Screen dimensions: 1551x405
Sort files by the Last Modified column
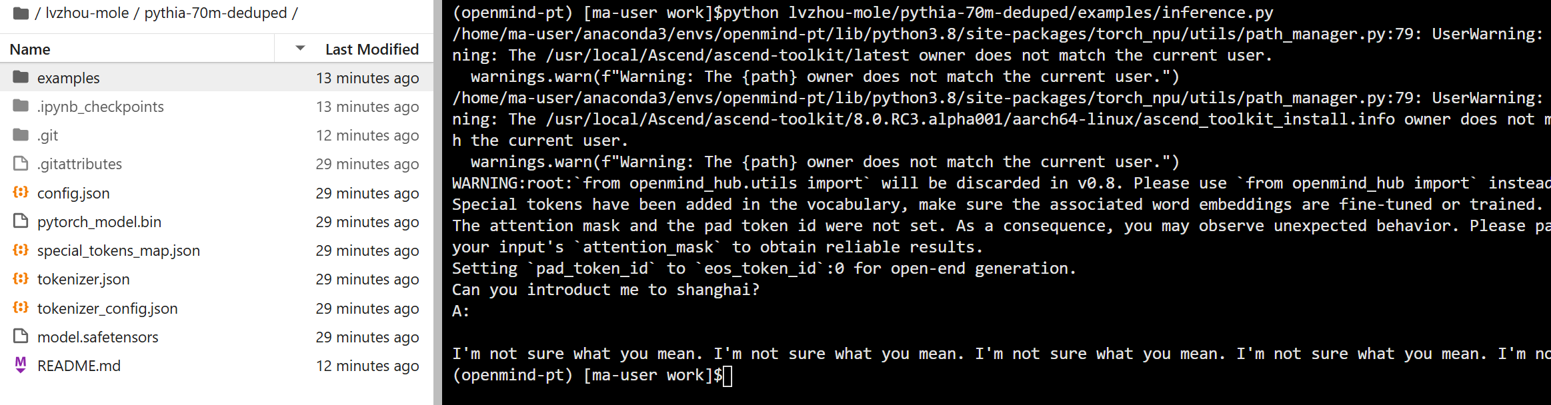pyautogui.click(x=371, y=48)
